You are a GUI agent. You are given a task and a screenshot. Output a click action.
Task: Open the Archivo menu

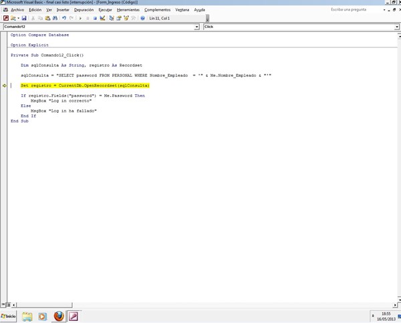coord(17,10)
